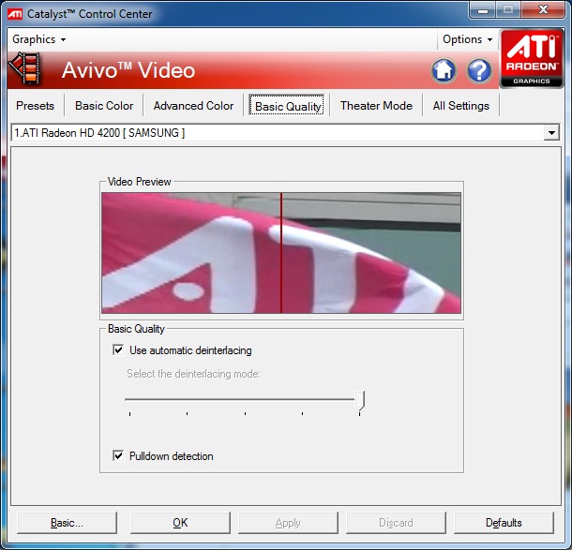Open the Graphics dropdown menu
Viewport: 572px width, 550px height.
click(x=38, y=39)
